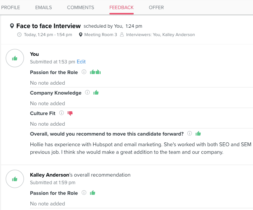Image resolution: width=253 pixels, height=210 pixels.
Task: Click Kalley's Passion for the Role thumbs-up
Action: pos(92,193)
